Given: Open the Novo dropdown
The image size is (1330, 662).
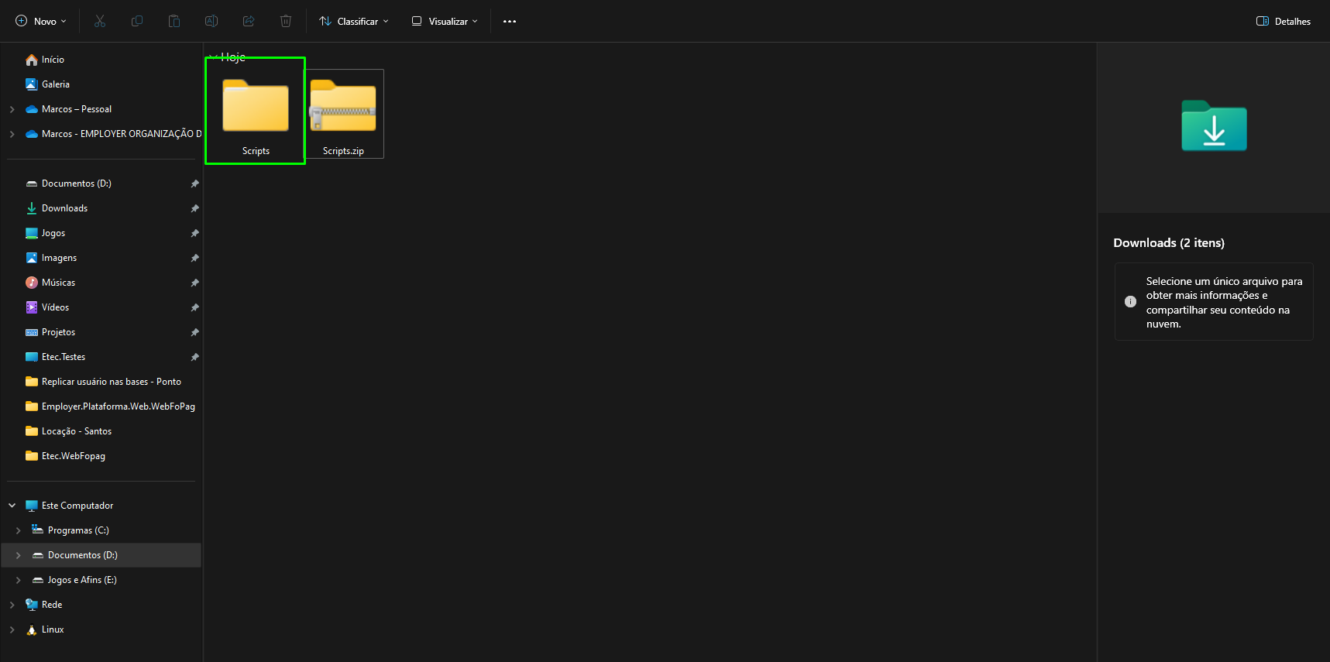Looking at the screenshot, I should 41,21.
